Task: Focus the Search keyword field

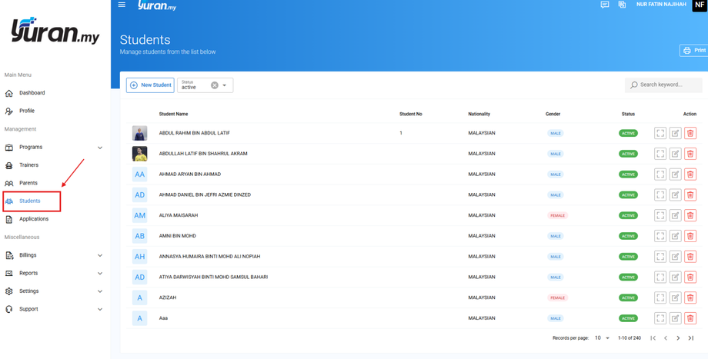Action: [x=663, y=85]
